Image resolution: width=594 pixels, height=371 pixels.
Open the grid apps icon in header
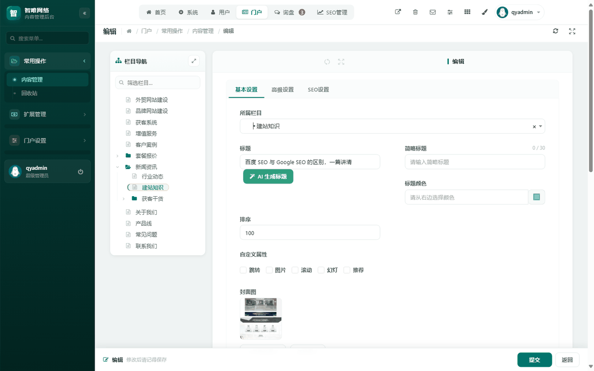pyautogui.click(x=467, y=12)
